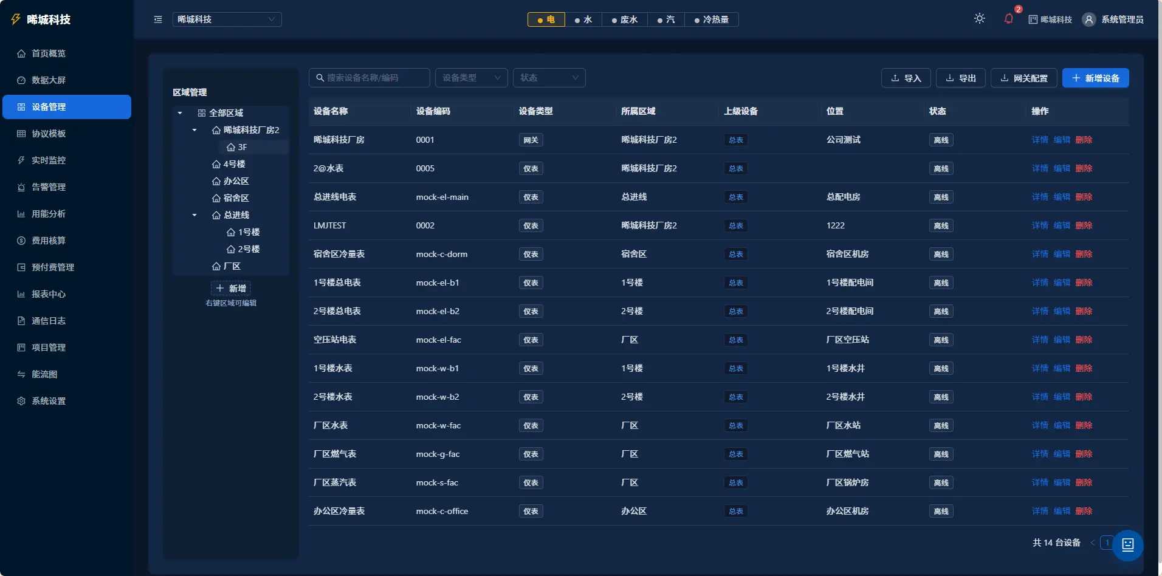Open the 状态 filter dropdown
Image resolution: width=1162 pixels, height=576 pixels.
tap(549, 78)
